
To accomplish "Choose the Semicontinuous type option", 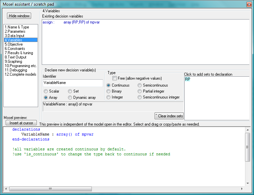I will coord(140,85).
